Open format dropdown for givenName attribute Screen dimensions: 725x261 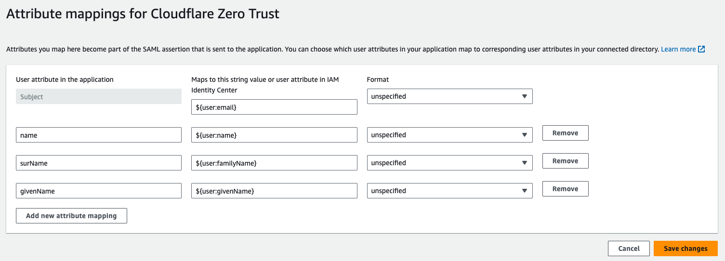449,191
